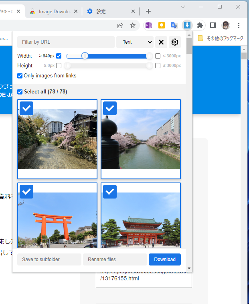Focus the Save to subfolder field
This screenshot has height=304, width=249.
(49, 259)
